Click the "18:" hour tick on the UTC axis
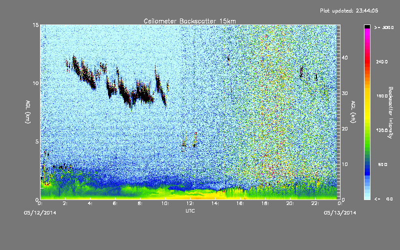Screen dimensions: 400x250 (x=265, y=203)
